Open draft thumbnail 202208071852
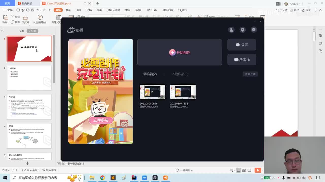This screenshot has width=325, height=182. click(183, 92)
